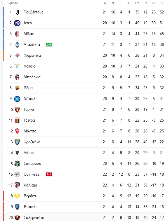The height and width of the screenshot is (221, 165).
Task: Click the Napoli blue N logo
Action: 17,99
